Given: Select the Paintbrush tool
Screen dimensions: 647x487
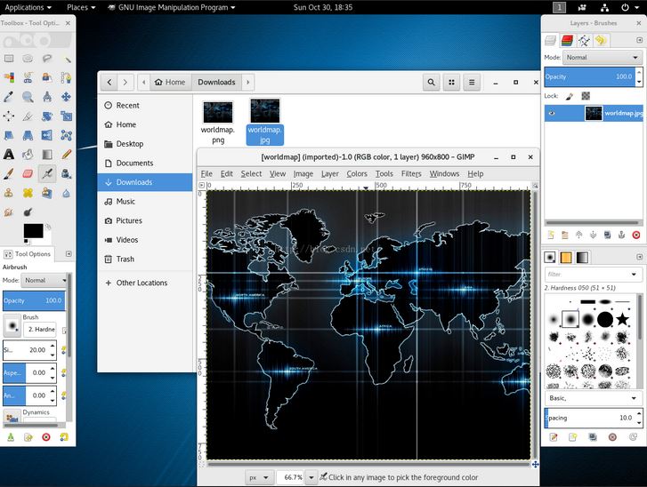Looking at the screenshot, I should 9,173.
